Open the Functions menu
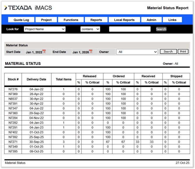Image resolution: width=195 pixels, height=169 pixels. 71,20
